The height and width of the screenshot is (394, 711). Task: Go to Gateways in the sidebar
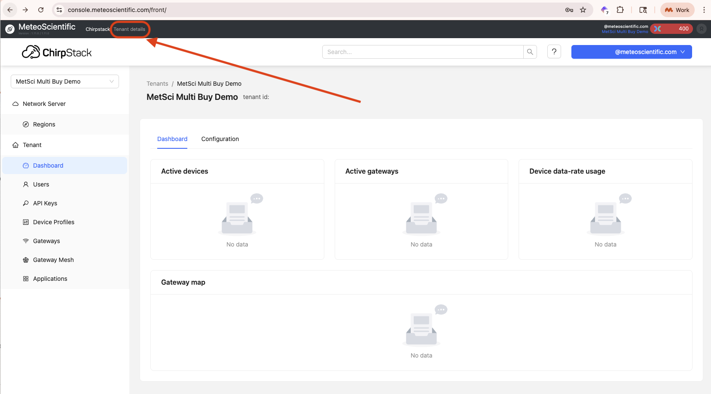click(x=46, y=241)
